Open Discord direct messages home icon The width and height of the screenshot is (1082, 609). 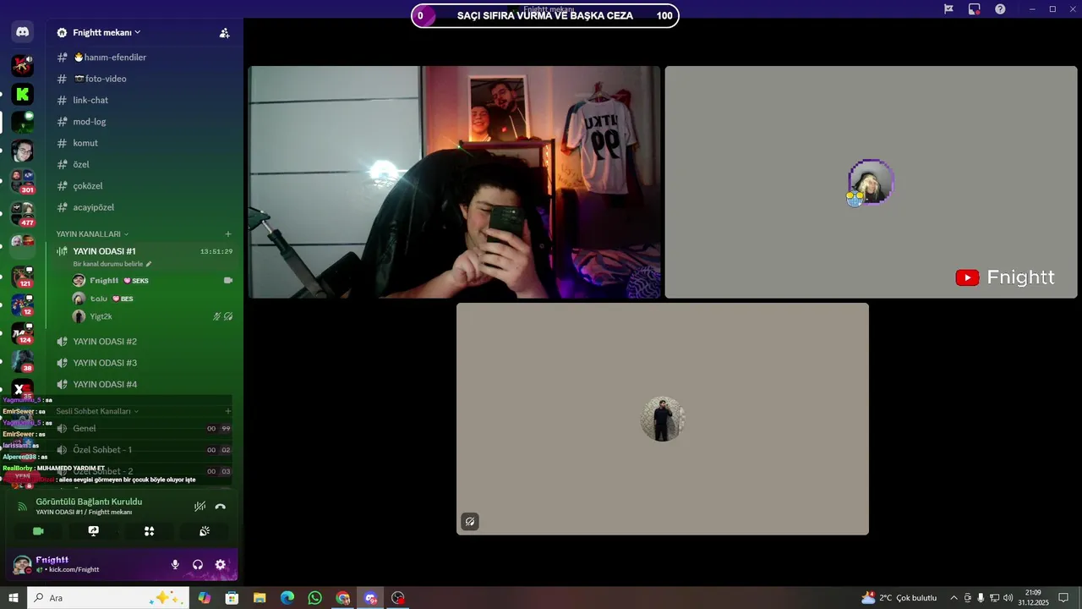(x=23, y=32)
